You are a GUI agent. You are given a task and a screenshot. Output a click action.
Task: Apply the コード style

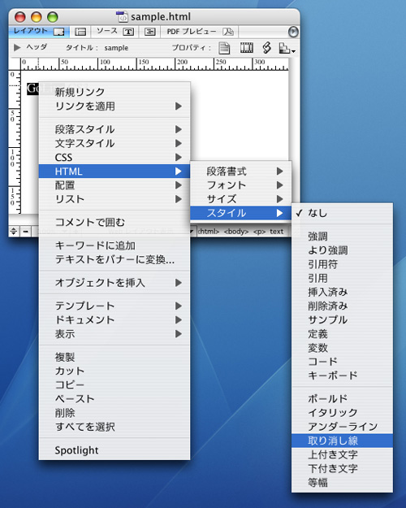point(342,362)
